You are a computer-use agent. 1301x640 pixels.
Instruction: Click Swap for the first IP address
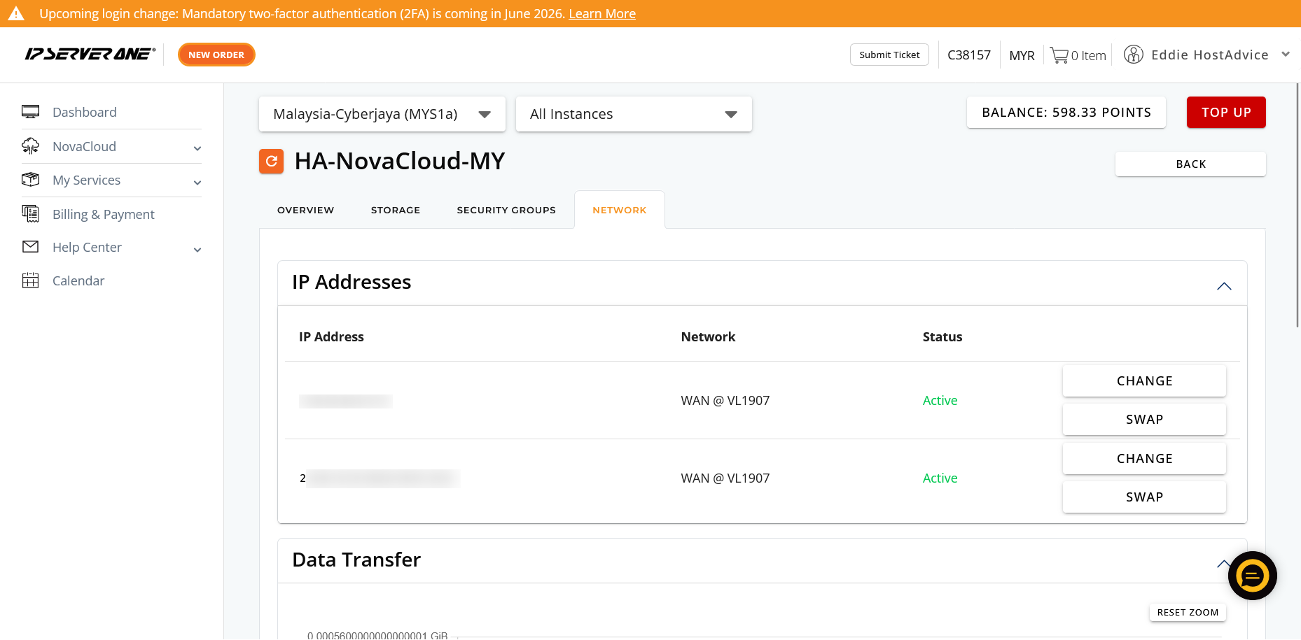pyautogui.click(x=1144, y=419)
